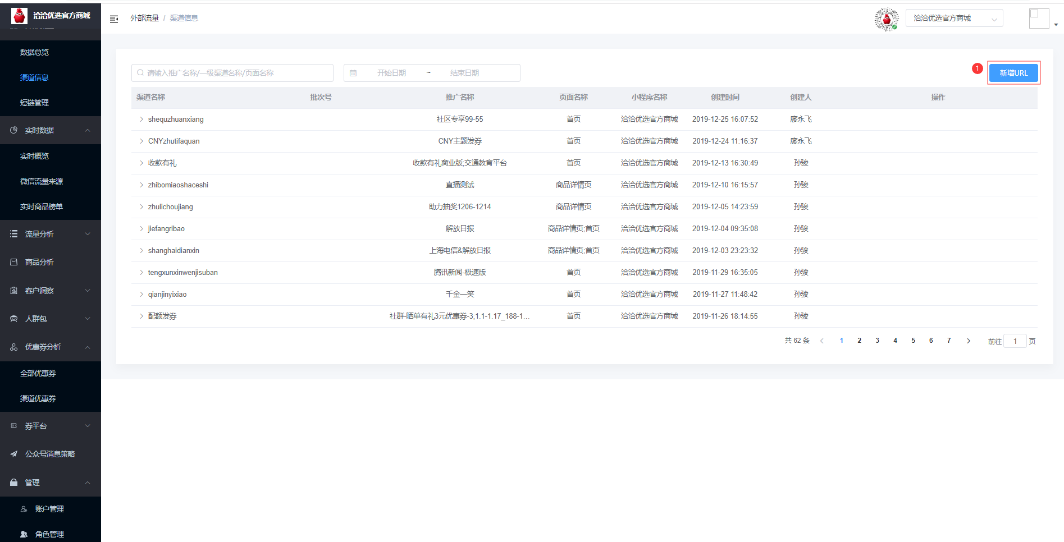Expand the shequzhuanxiang channel row
Viewport: 1064px width, 542px height.
[x=141, y=120]
